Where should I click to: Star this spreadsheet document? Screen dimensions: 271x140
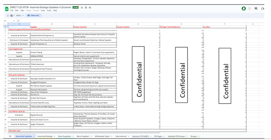pyautogui.click(x=82, y=8)
